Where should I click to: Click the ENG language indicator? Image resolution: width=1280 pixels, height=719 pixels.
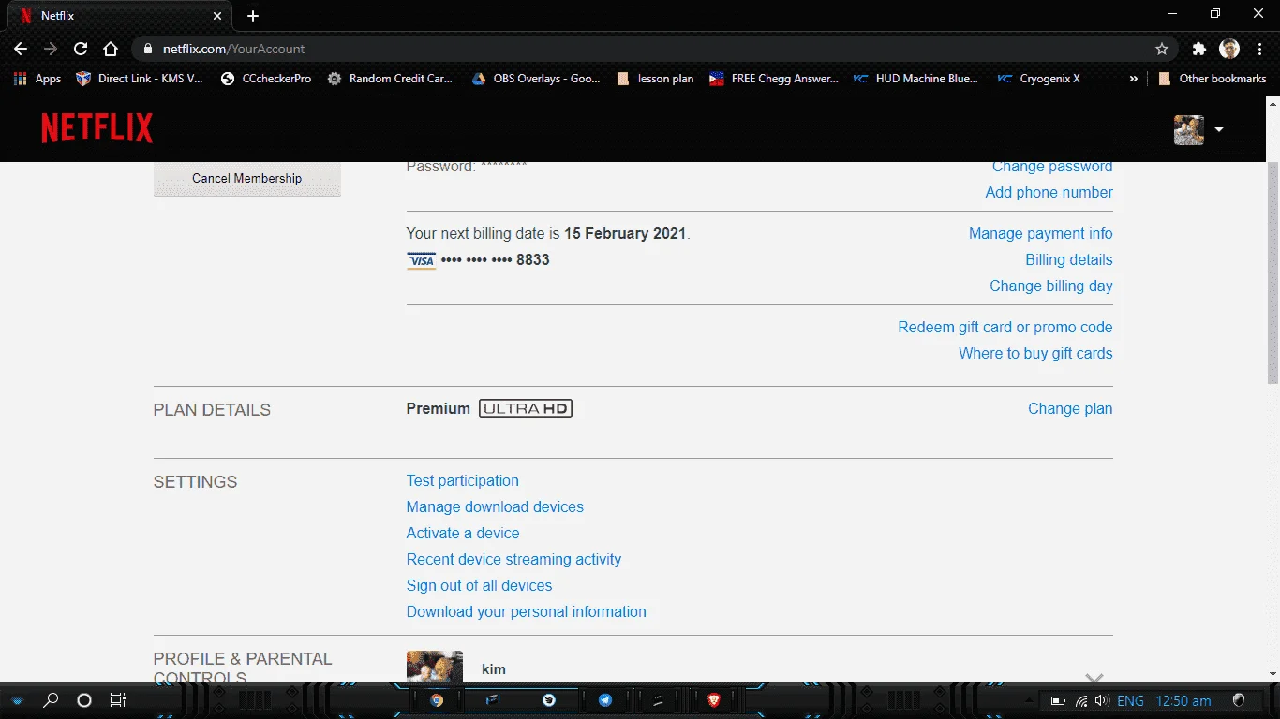point(1130,700)
